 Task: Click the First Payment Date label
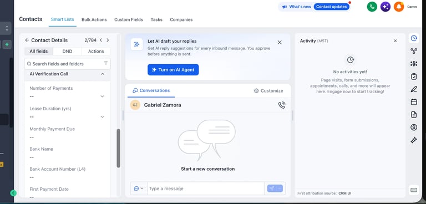(49, 189)
